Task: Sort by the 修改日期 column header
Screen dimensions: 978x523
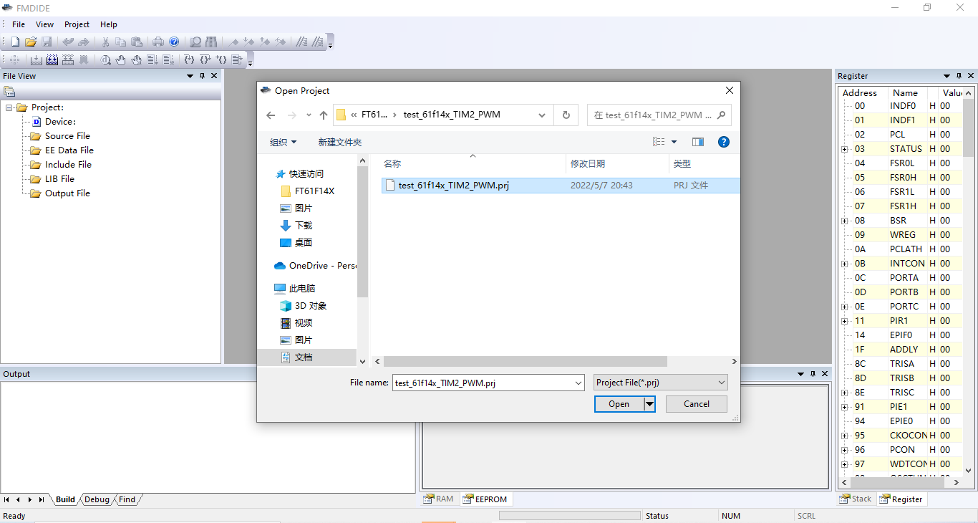Action: (x=617, y=163)
